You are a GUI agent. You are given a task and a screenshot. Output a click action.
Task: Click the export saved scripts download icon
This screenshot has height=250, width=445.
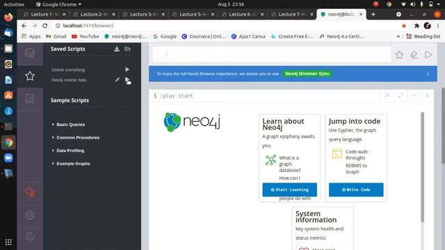click(117, 49)
